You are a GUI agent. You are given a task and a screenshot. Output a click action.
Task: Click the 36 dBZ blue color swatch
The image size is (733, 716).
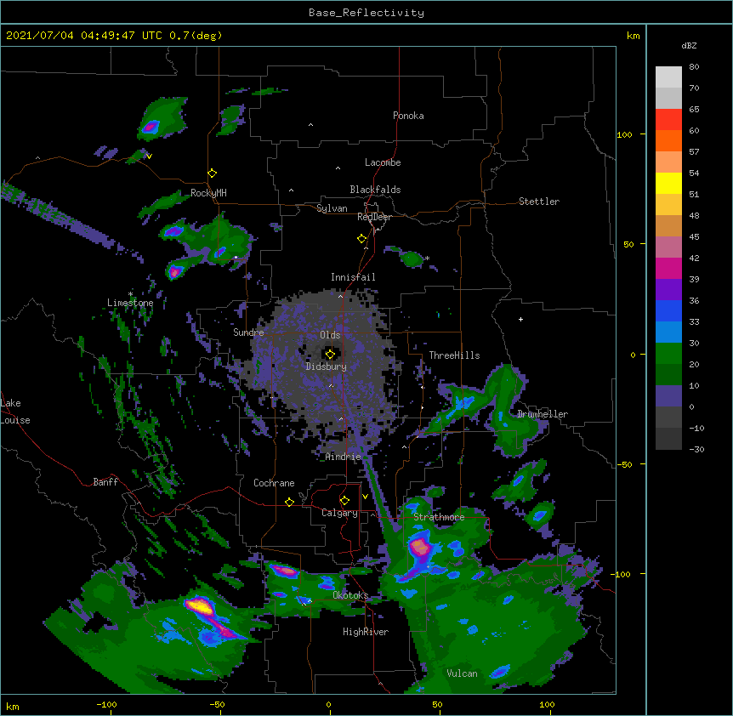click(668, 310)
